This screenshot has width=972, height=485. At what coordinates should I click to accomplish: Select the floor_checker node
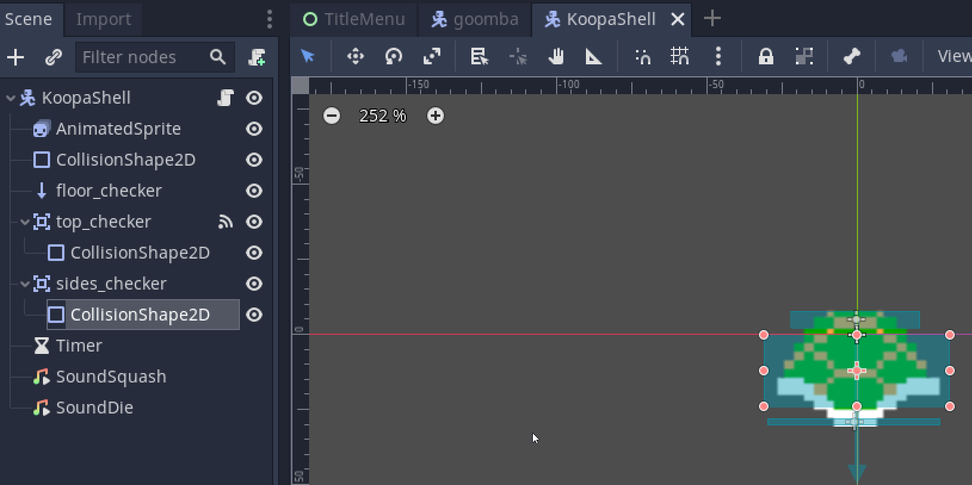pyautogui.click(x=109, y=191)
